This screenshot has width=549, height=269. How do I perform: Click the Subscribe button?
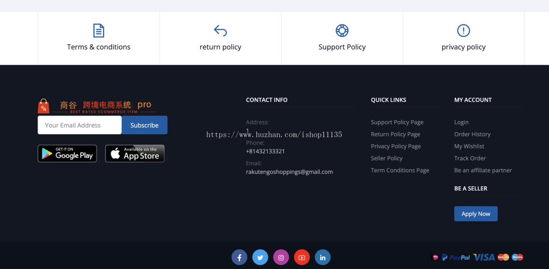click(x=145, y=125)
